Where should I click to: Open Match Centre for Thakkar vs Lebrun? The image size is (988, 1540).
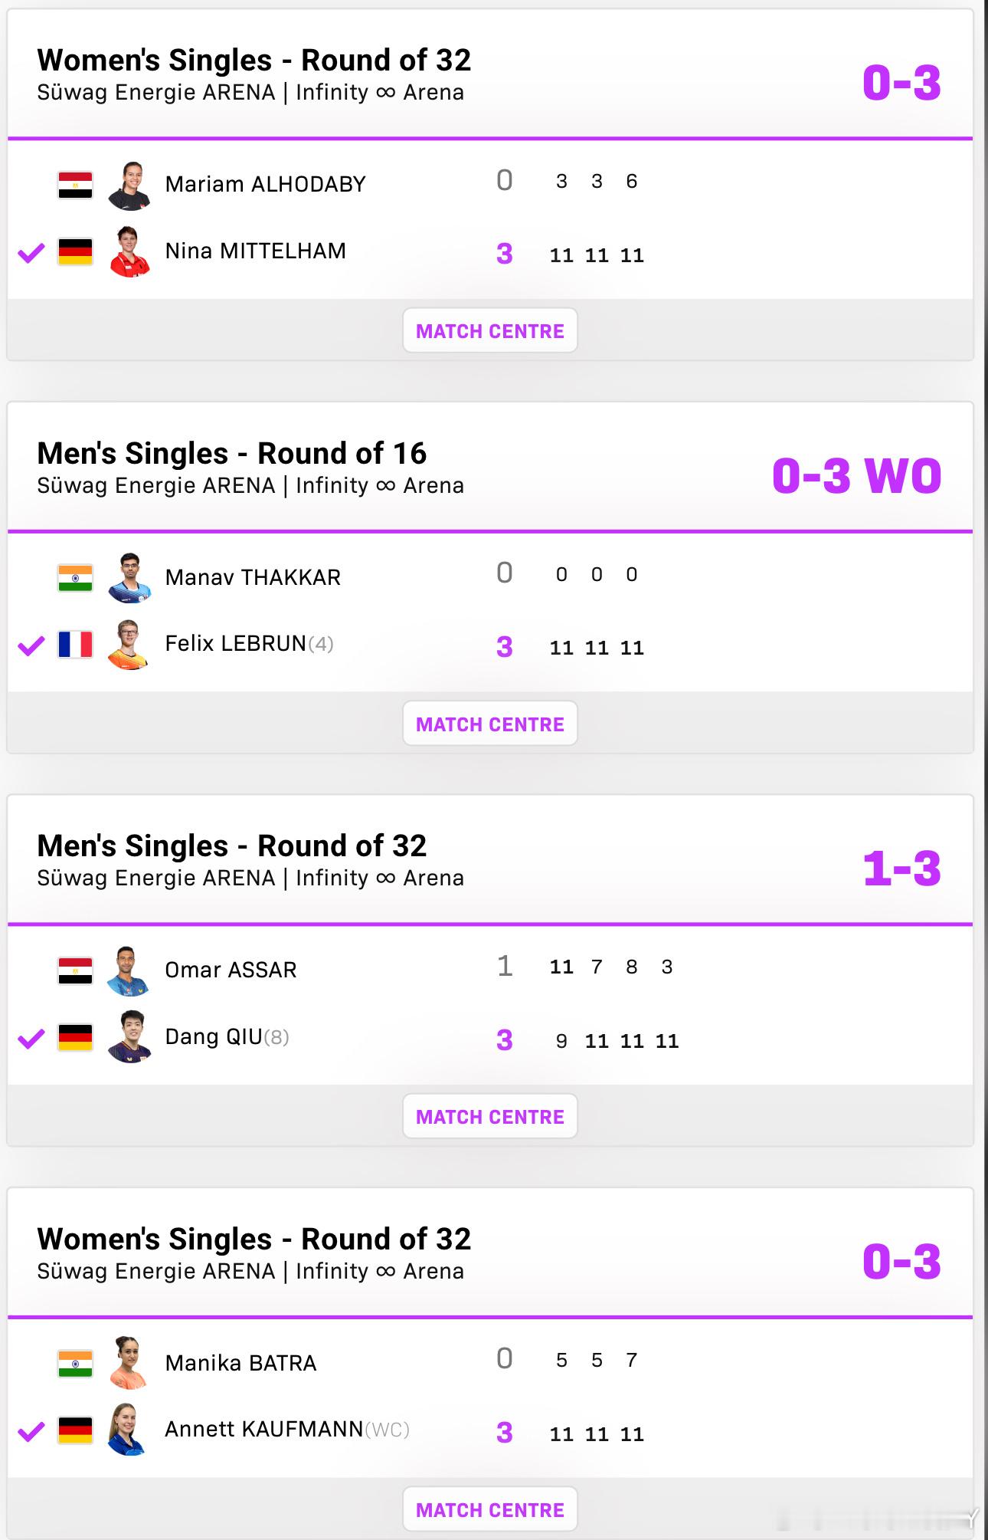490,724
